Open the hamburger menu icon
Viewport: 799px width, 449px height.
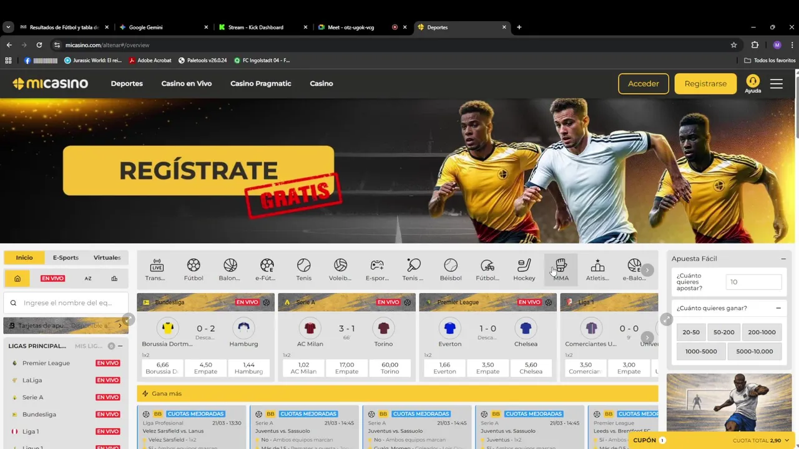(x=777, y=84)
